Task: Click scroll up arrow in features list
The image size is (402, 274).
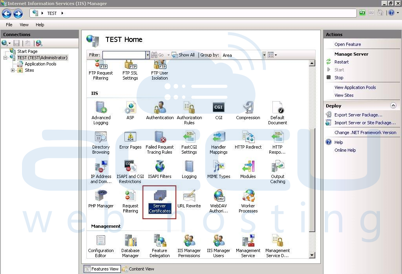Action: pos(312,63)
